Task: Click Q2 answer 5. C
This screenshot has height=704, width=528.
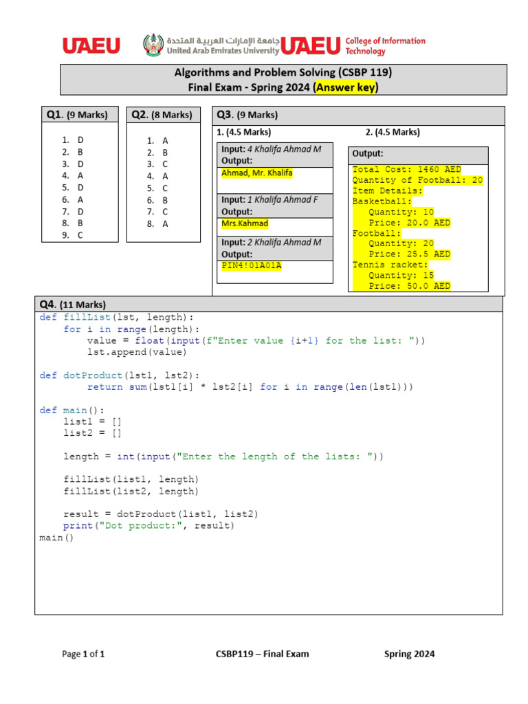Action: pyautogui.click(x=157, y=188)
